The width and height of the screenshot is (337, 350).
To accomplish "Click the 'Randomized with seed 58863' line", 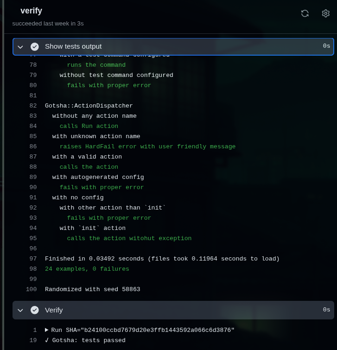I will click(93, 289).
